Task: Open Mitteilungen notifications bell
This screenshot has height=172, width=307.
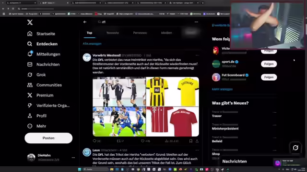Action: pyautogui.click(x=30, y=54)
